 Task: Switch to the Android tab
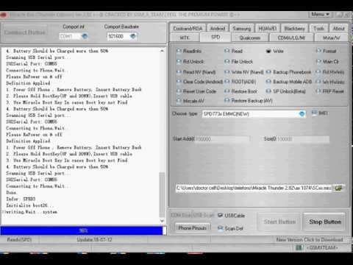(x=218, y=29)
